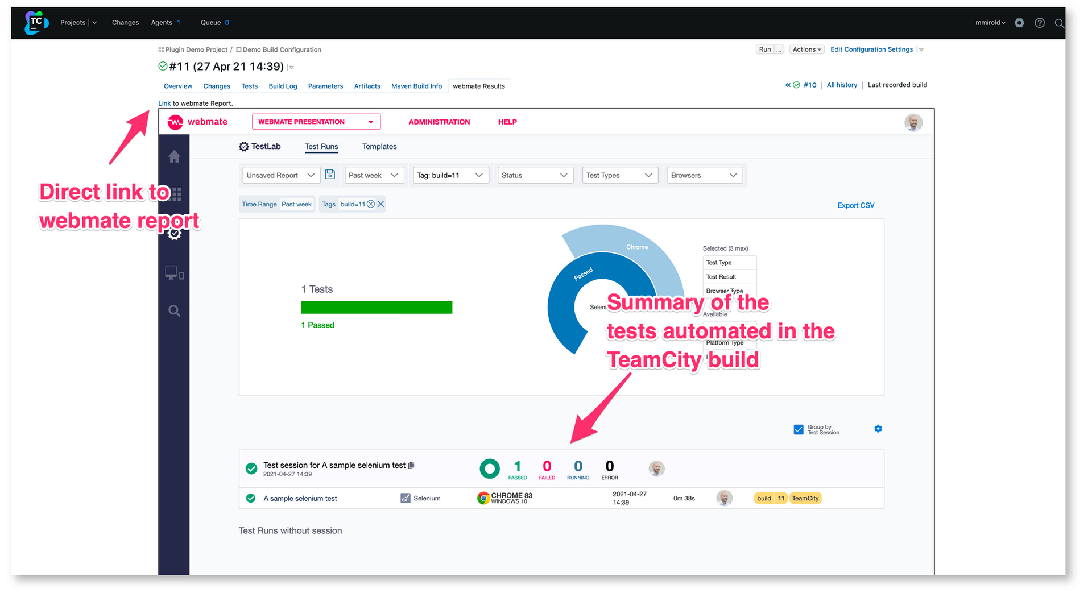The image size is (1092, 601).
Task: Switch to the Overview tab
Action: click(x=178, y=86)
